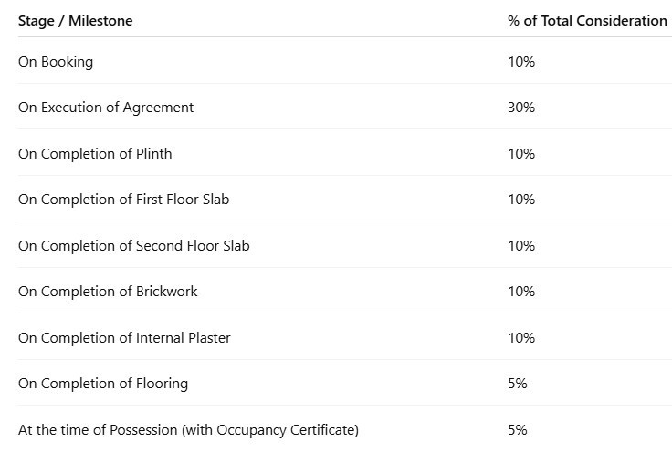
Task: Click the % of Total Consideration header
Action: pyautogui.click(x=587, y=21)
